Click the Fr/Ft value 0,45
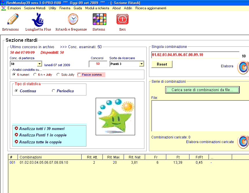This screenshot has width=249, height=193. [199, 163]
